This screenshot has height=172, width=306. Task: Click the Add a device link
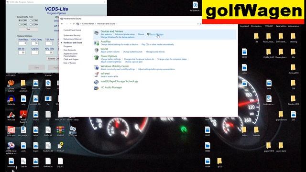click(106, 34)
